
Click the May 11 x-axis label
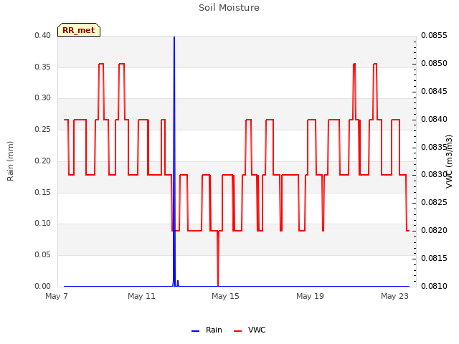pyautogui.click(x=141, y=296)
